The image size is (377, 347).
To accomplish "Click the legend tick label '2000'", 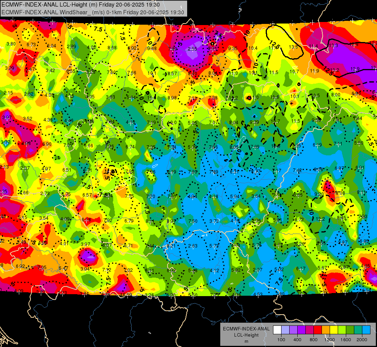I will [x=362, y=340].
